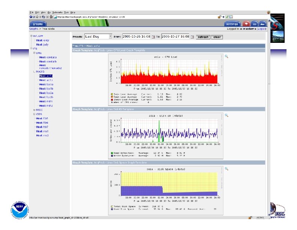Switch to the graphs tab
This screenshot has width=297, height=230.
point(38,24)
